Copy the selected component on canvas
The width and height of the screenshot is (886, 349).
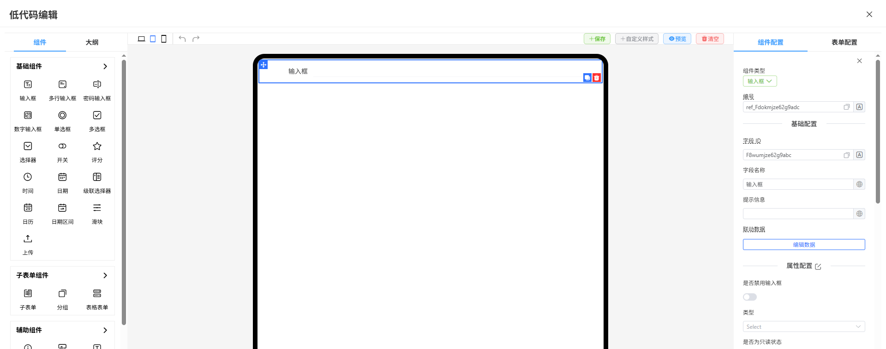pos(587,78)
